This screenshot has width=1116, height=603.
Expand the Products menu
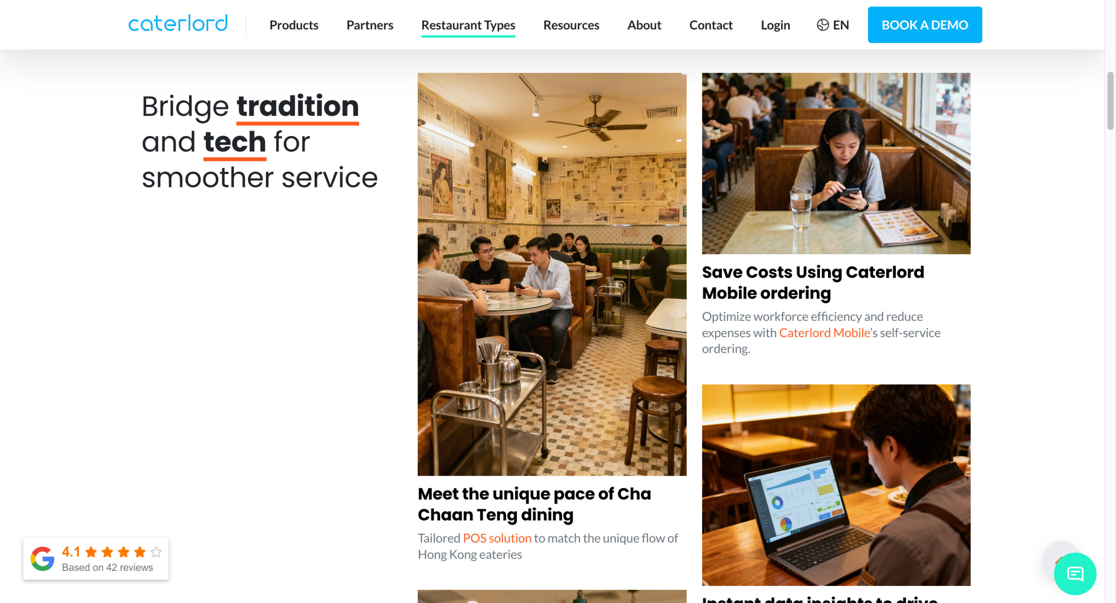click(x=294, y=25)
